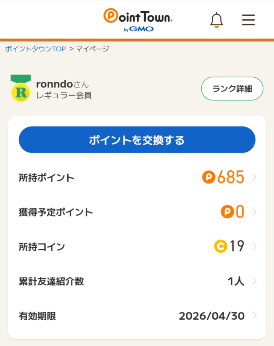The image size is (274, 346).
Task: Open the ポイントタウンTOP breadcrumb link
Action: coord(36,49)
